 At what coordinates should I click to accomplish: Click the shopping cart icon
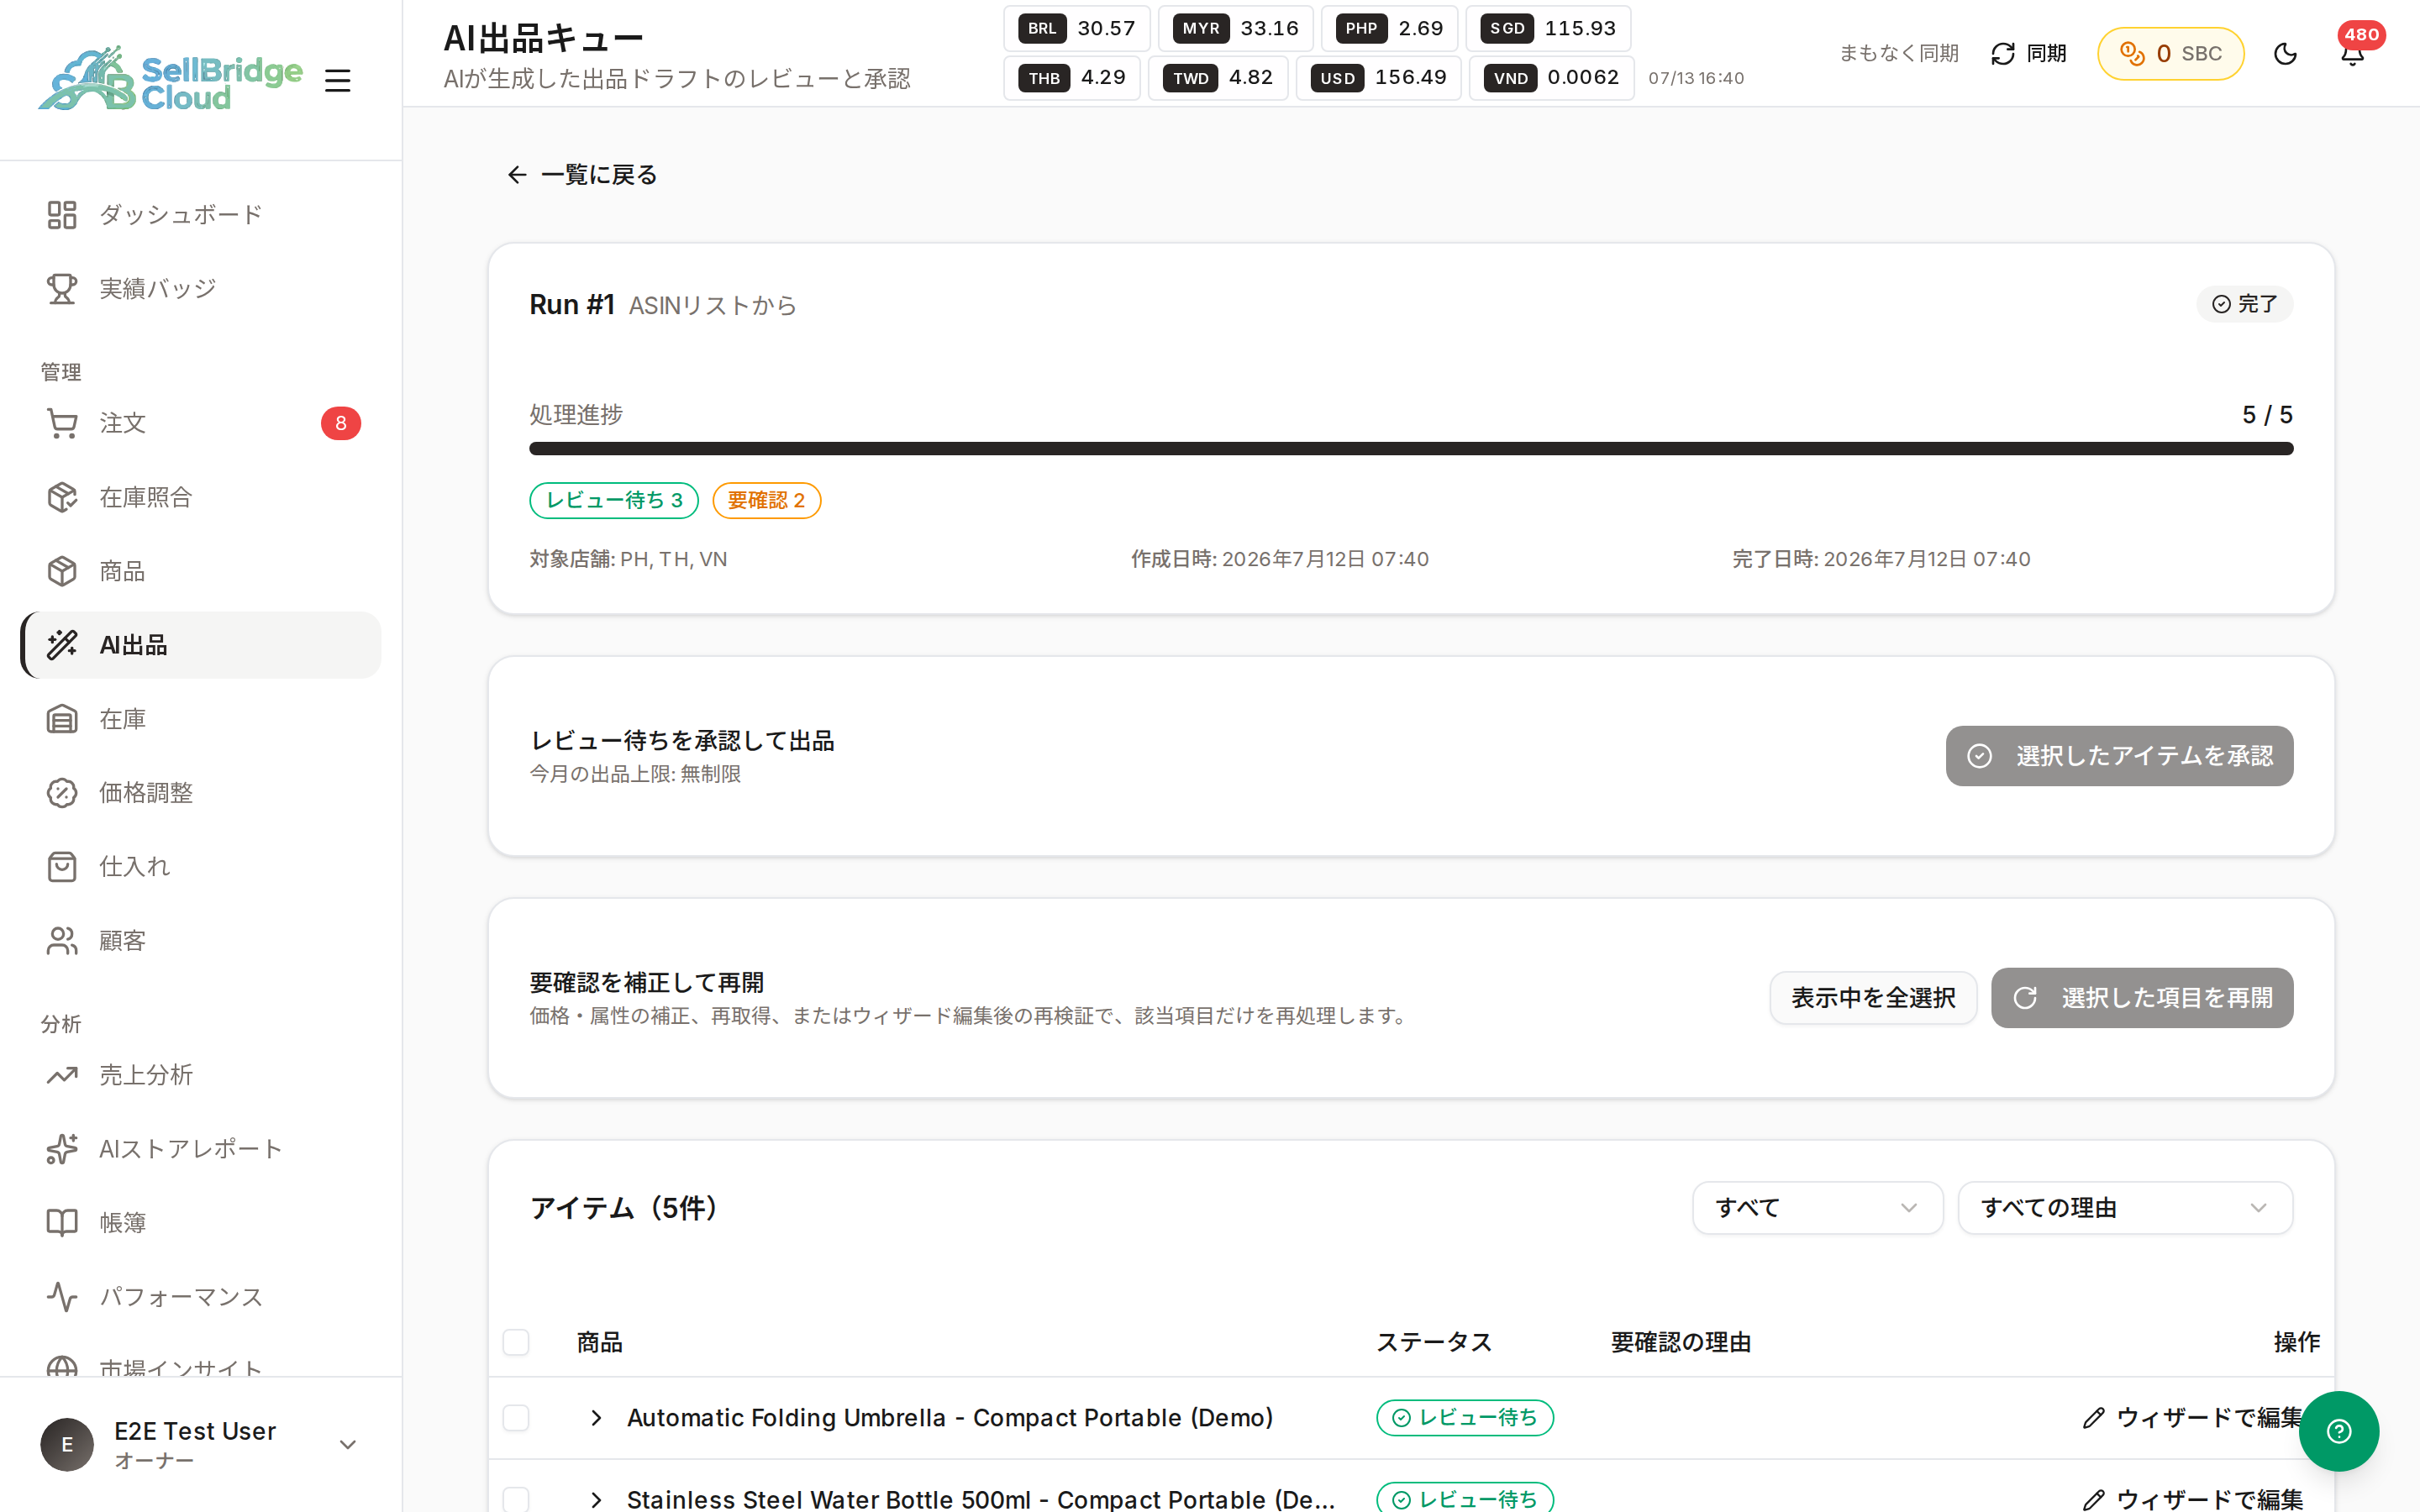pos(62,423)
